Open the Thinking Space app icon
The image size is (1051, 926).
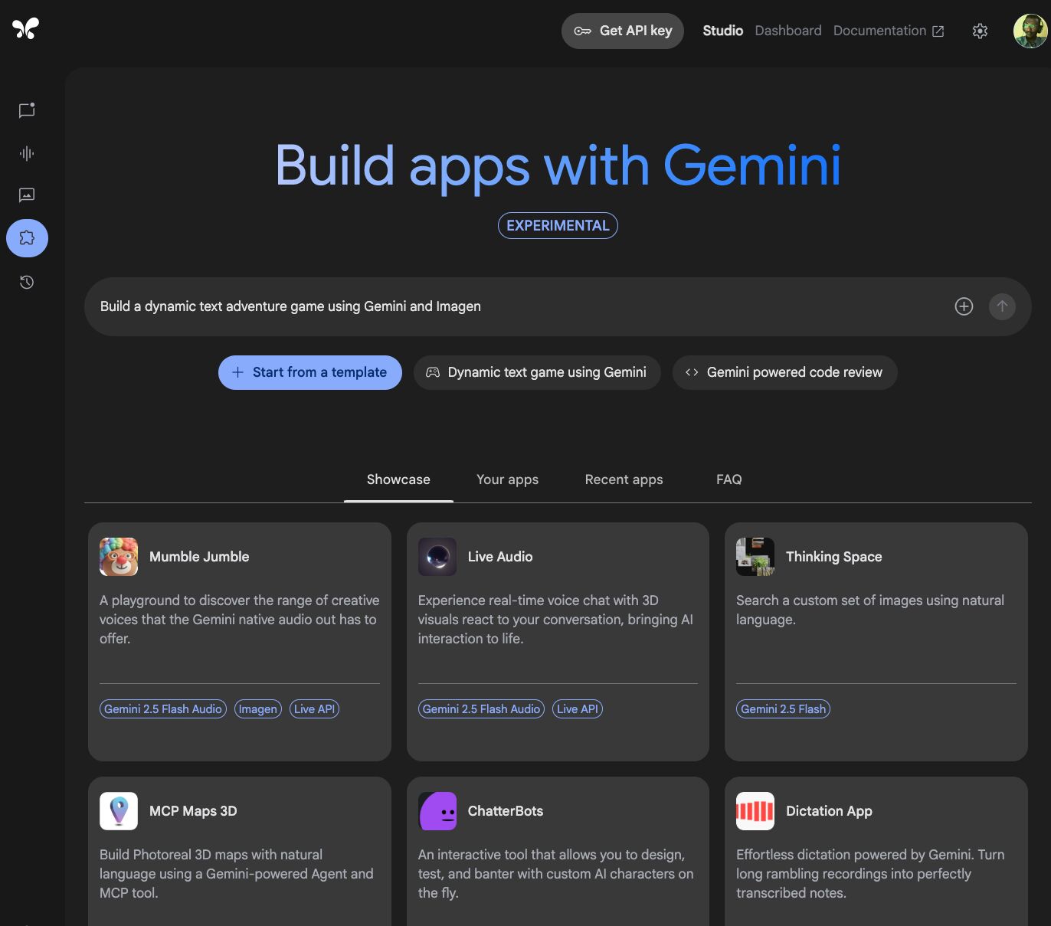tap(755, 557)
